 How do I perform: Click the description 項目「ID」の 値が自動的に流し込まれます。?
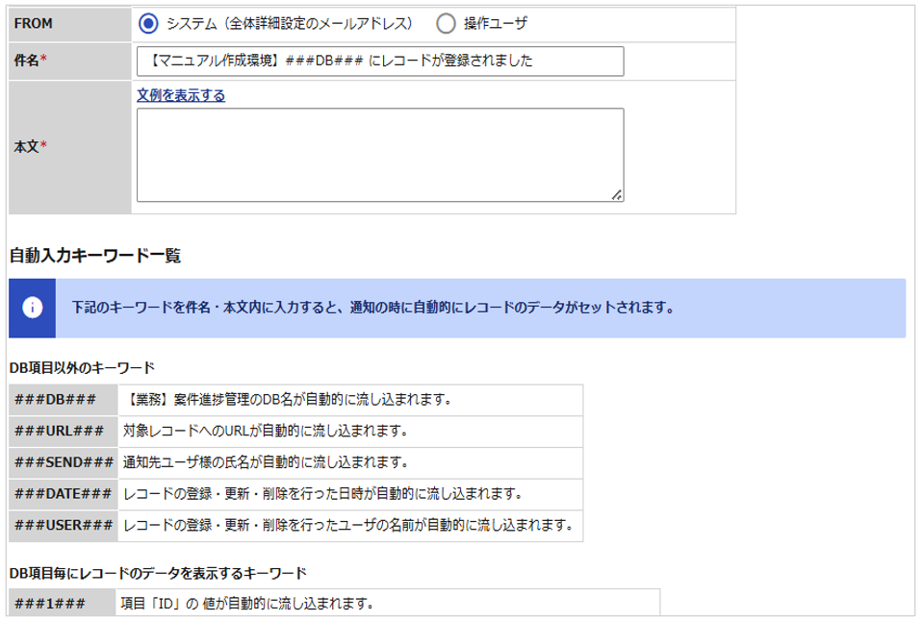pos(247,604)
